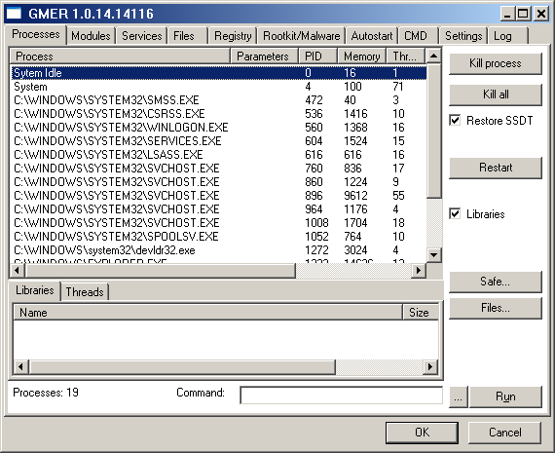Open the Settings tab
The image size is (555, 453).
coord(463,36)
